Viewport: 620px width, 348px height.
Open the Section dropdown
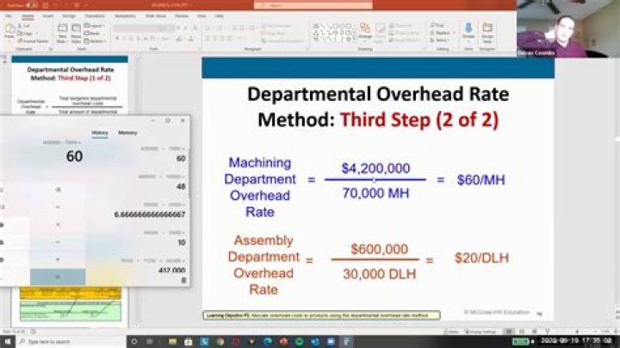point(95,40)
